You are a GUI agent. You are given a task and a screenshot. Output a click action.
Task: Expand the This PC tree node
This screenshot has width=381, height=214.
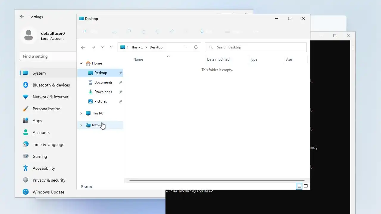point(81,113)
